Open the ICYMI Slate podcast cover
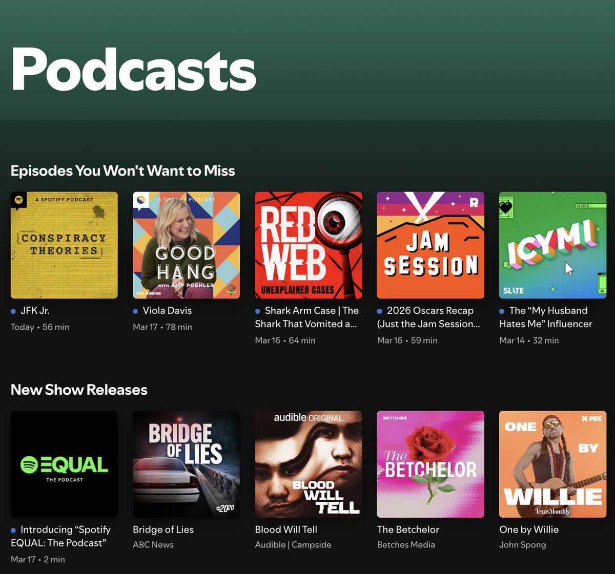This screenshot has width=615, height=574. point(553,245)
